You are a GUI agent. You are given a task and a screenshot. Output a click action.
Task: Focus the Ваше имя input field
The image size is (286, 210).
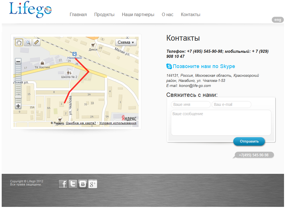[x=191, y=104]
